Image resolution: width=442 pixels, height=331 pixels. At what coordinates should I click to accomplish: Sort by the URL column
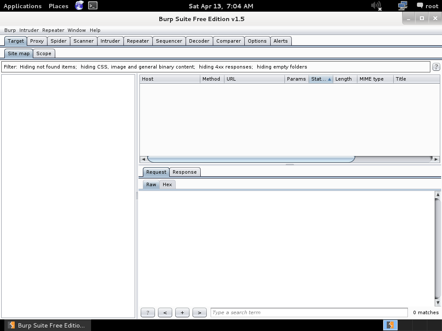coord(254,79)
